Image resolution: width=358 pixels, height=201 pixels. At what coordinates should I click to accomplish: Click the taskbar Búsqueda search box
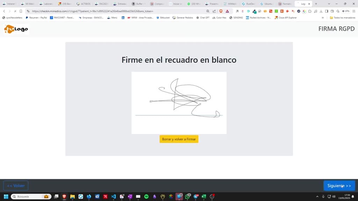point(31,196)
